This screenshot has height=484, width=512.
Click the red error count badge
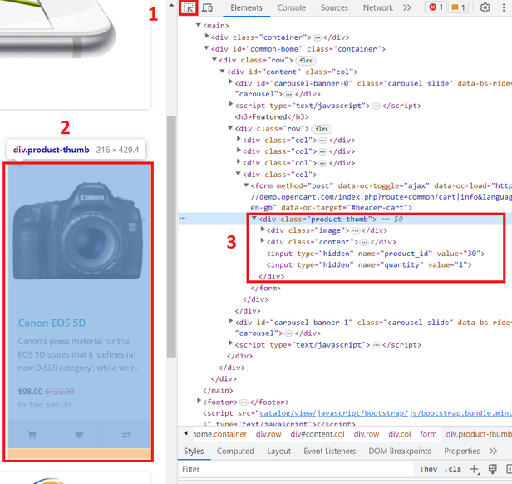point(435,8)
